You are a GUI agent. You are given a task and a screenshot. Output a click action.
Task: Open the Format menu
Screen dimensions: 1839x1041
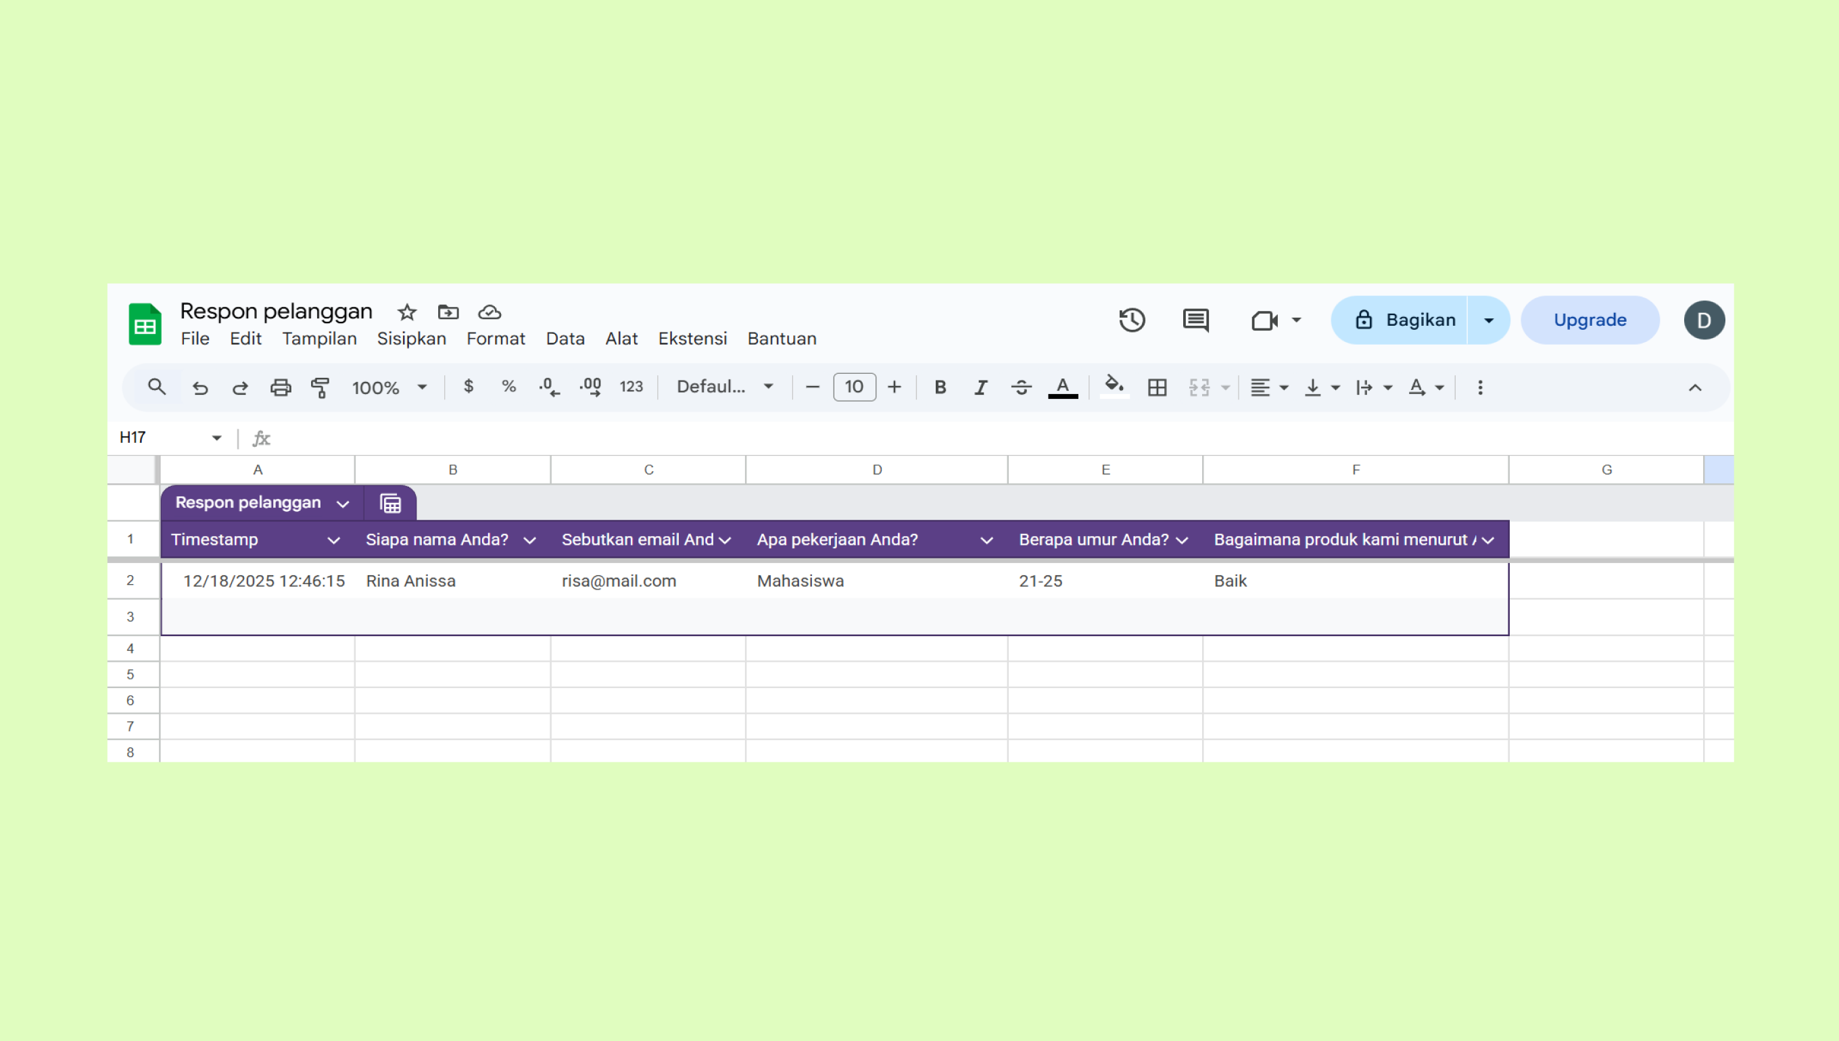coord(496,338)
